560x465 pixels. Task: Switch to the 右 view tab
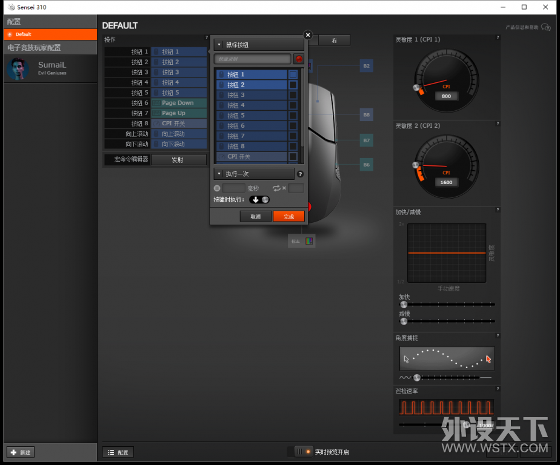(x=335, y=41)
